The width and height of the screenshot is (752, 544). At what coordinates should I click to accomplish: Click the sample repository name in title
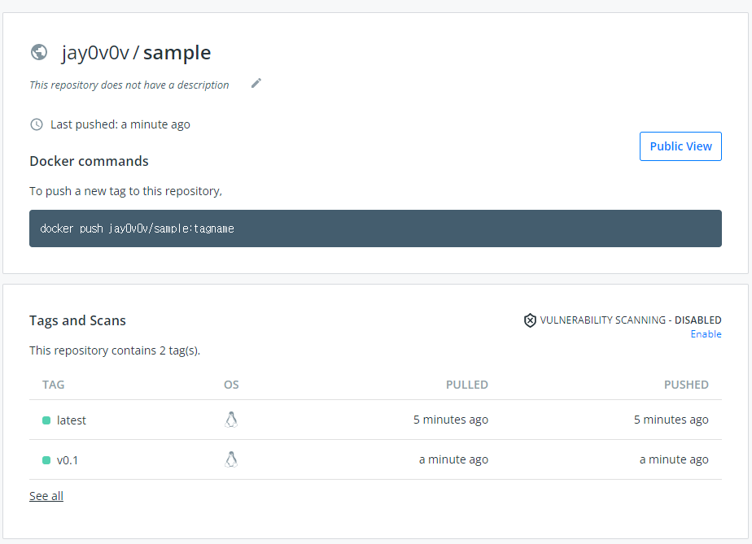[177, 53]
